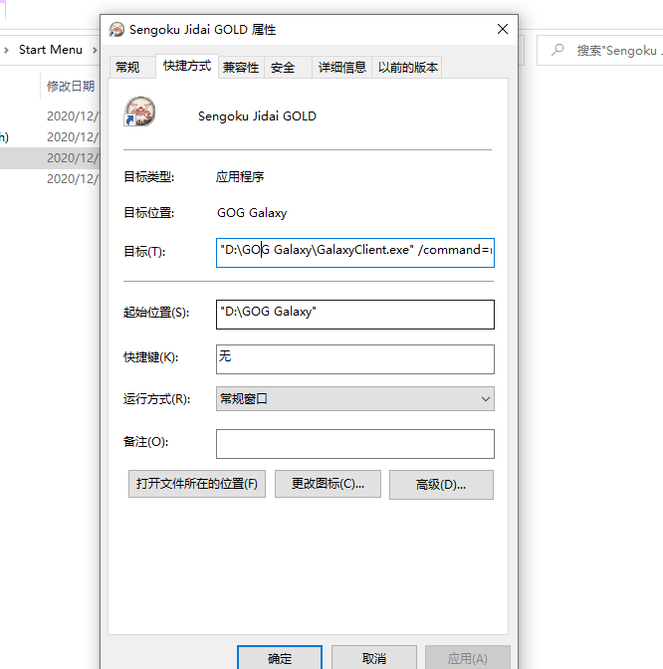Image resolution: width=663 pixels, height=669 pixels.
Task: Click the 快捷键(K) field showing 无
Action: tap(355, 359)
